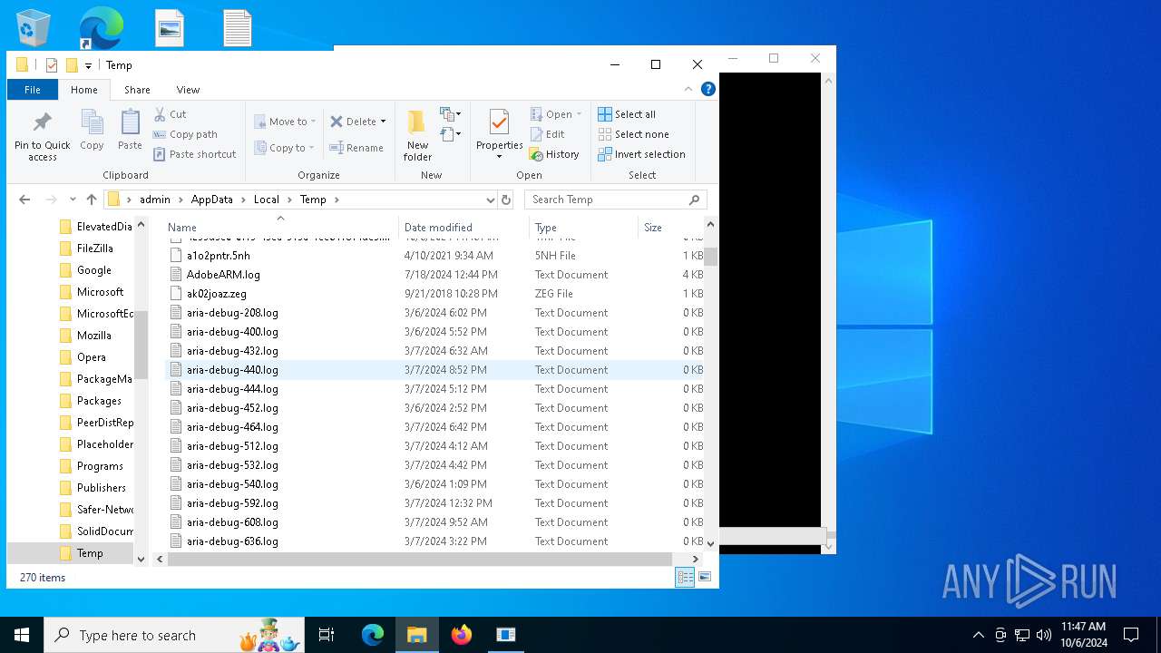The width and height of the screenshot is (1161, 653).
Task: Open the Properties ribbon button
Action: click(x=500, y=133)
